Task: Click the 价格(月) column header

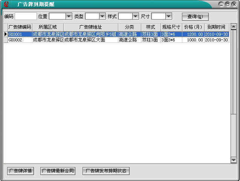Action: (x=193, y=27)
